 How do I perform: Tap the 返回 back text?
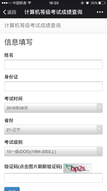pyautogui.click(x=12, y=12)
